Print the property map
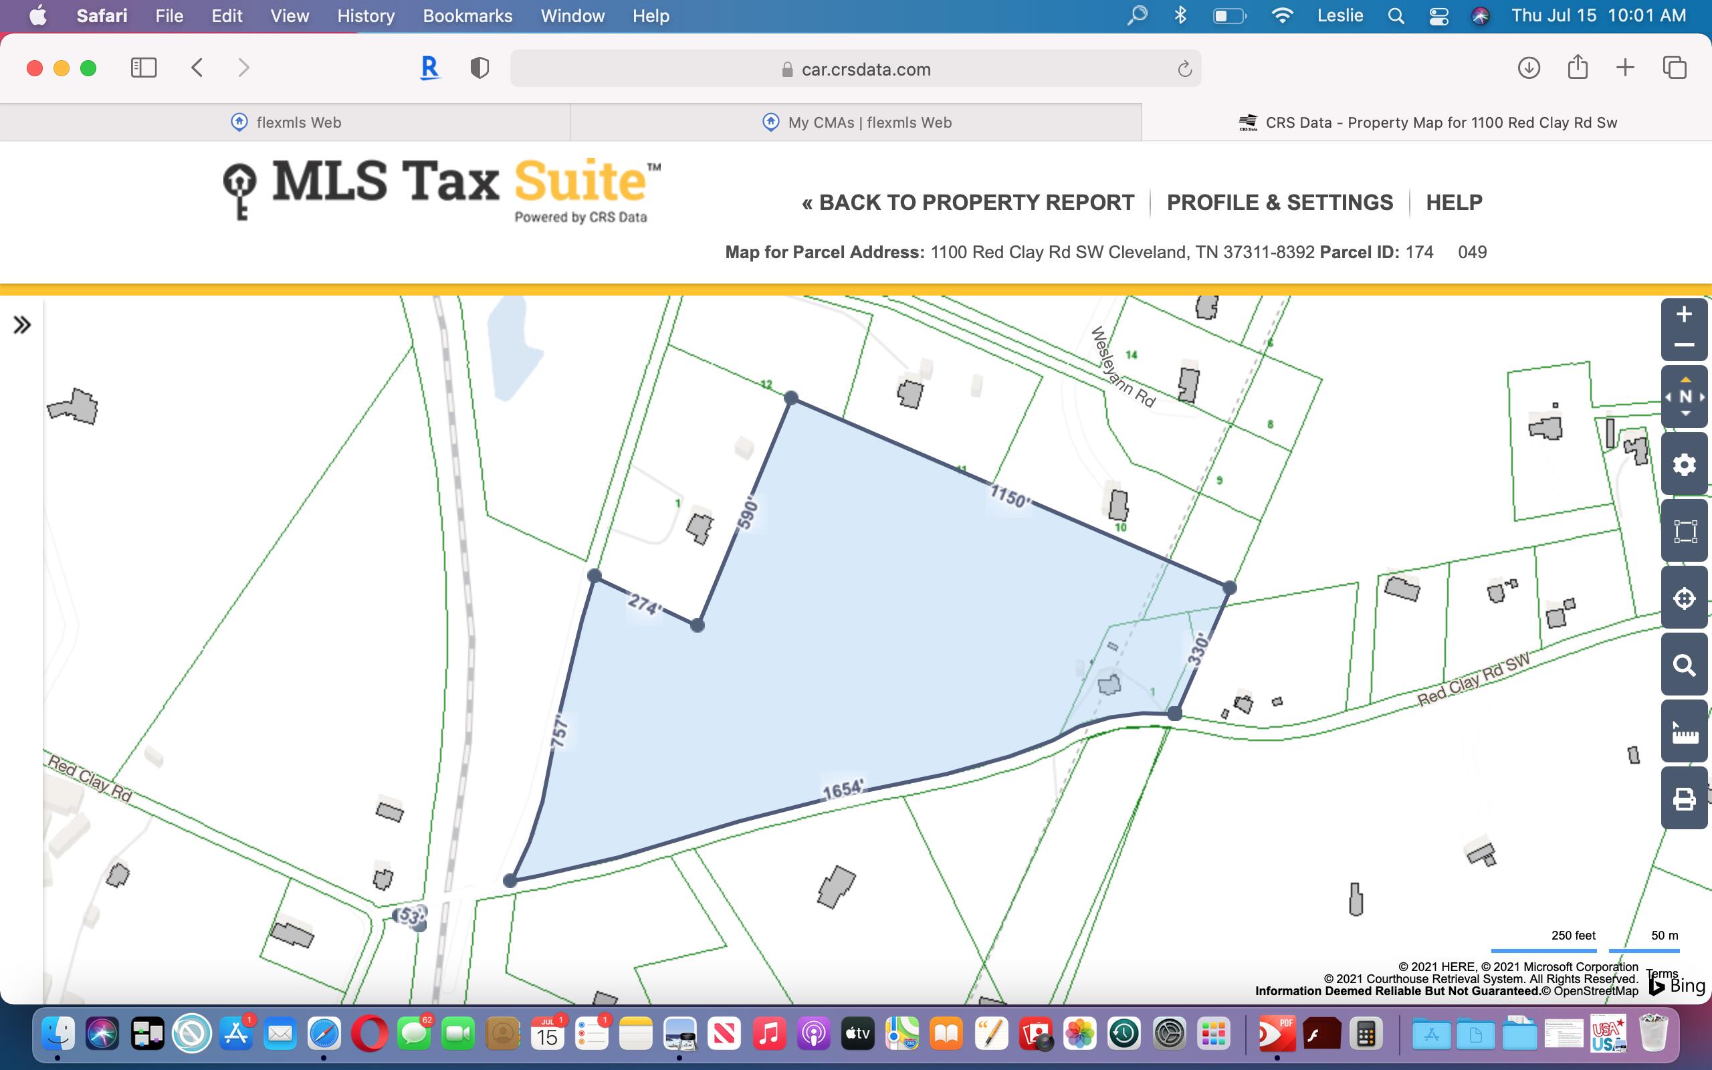This screenshot has width=1712, height=1070. pyautogui.click(x=1684, y=798)
